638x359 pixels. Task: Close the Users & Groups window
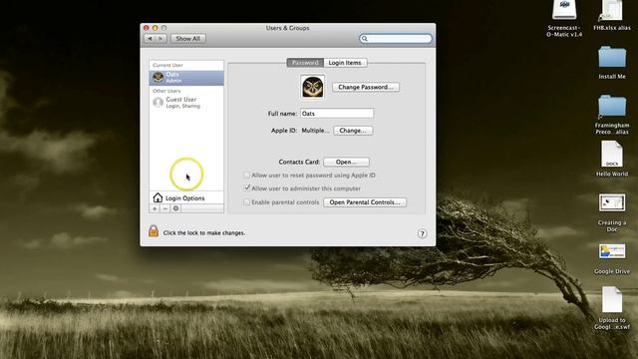tap(147, 28)
